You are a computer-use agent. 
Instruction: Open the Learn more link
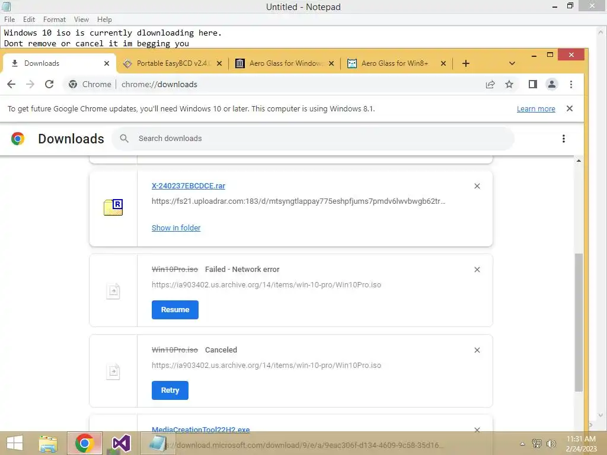click(x=536, y=109)
